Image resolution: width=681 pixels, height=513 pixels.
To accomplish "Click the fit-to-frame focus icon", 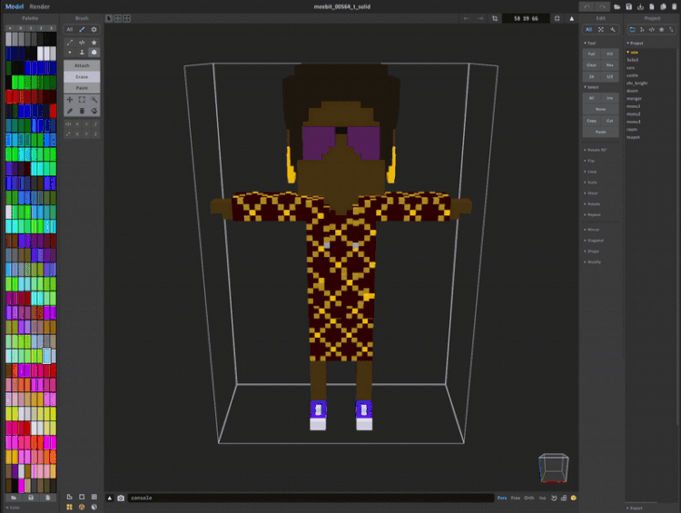I will tap(557, 18).
